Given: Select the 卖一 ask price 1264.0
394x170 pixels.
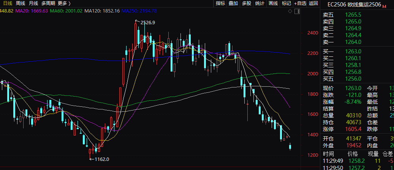Looking at the screenshot, I should pyautogui.click(x=353, y=42).
